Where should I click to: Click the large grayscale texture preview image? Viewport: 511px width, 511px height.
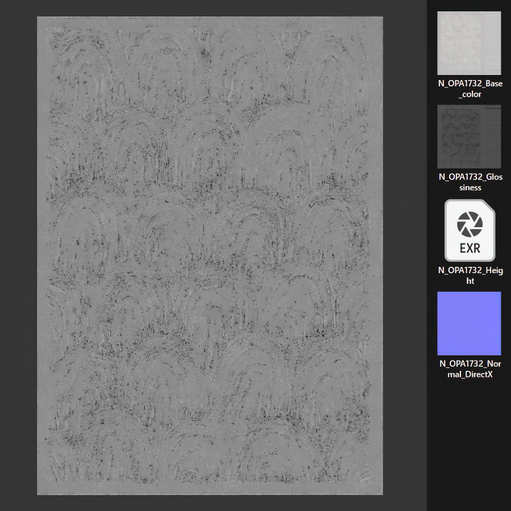coord(210,256)
